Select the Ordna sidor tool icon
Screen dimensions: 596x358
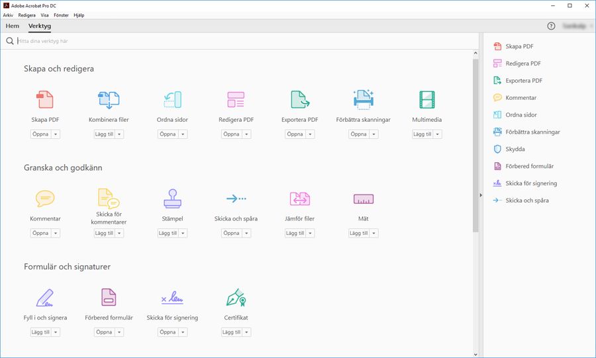173,99
